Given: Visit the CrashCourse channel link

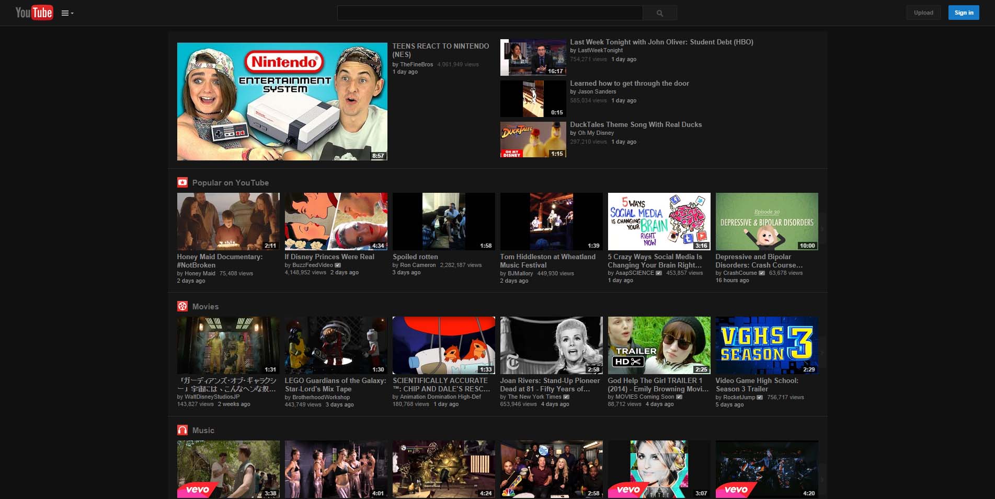Looking at the screenshot, I should pos(740,273).
